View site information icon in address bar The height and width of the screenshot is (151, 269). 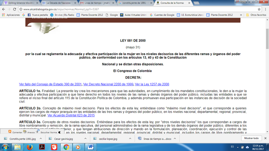pyautogui.click(x=21, y=9)
